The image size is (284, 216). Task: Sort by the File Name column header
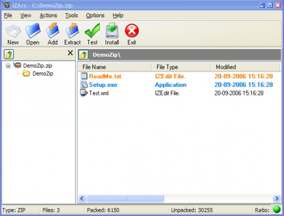[x=115, y=67]
